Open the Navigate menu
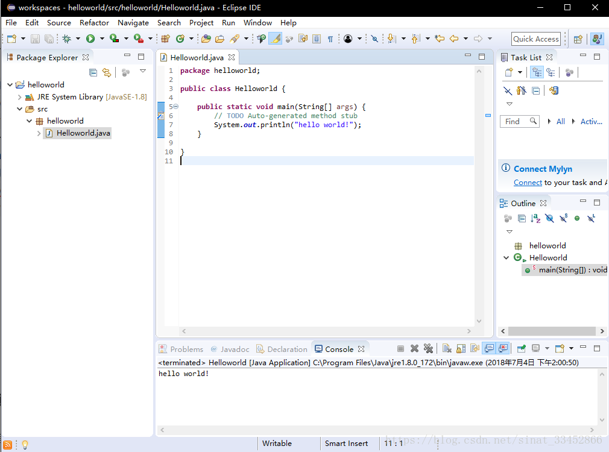Screen dimensions: 609x452 point(133,23)
